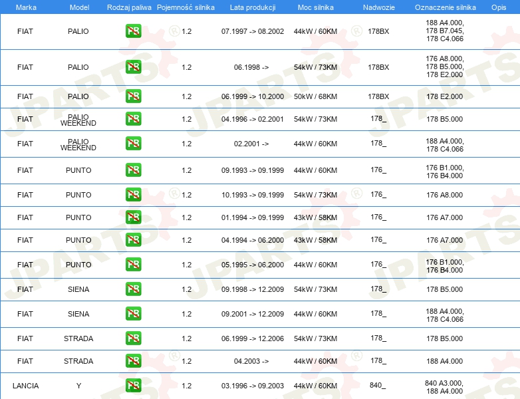Click date range 07.1997 -> 08.2002
Image resolution: width=520 pixels, height=399 pixels.
coord(253,31)
